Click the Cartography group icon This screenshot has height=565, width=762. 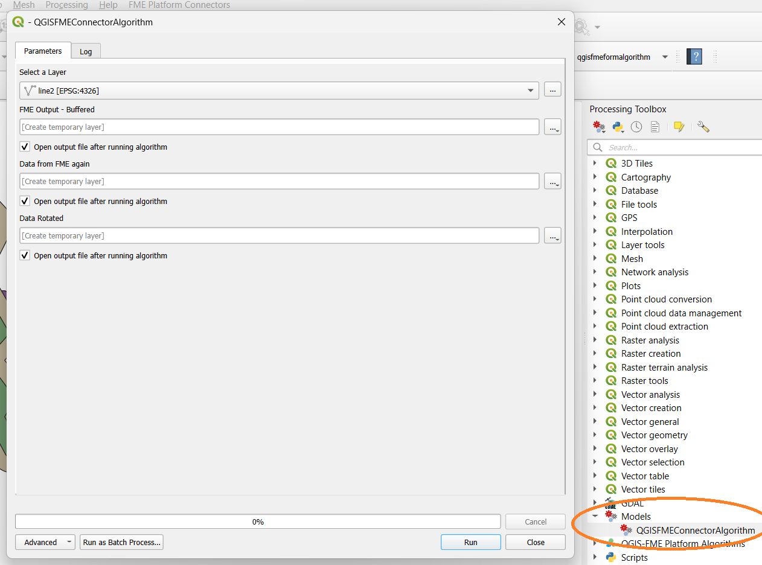pyautogui.click(x=611, y=177)
